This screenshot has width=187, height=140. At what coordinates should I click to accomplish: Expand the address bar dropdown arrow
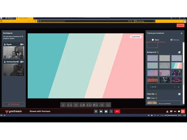point(133,21)
